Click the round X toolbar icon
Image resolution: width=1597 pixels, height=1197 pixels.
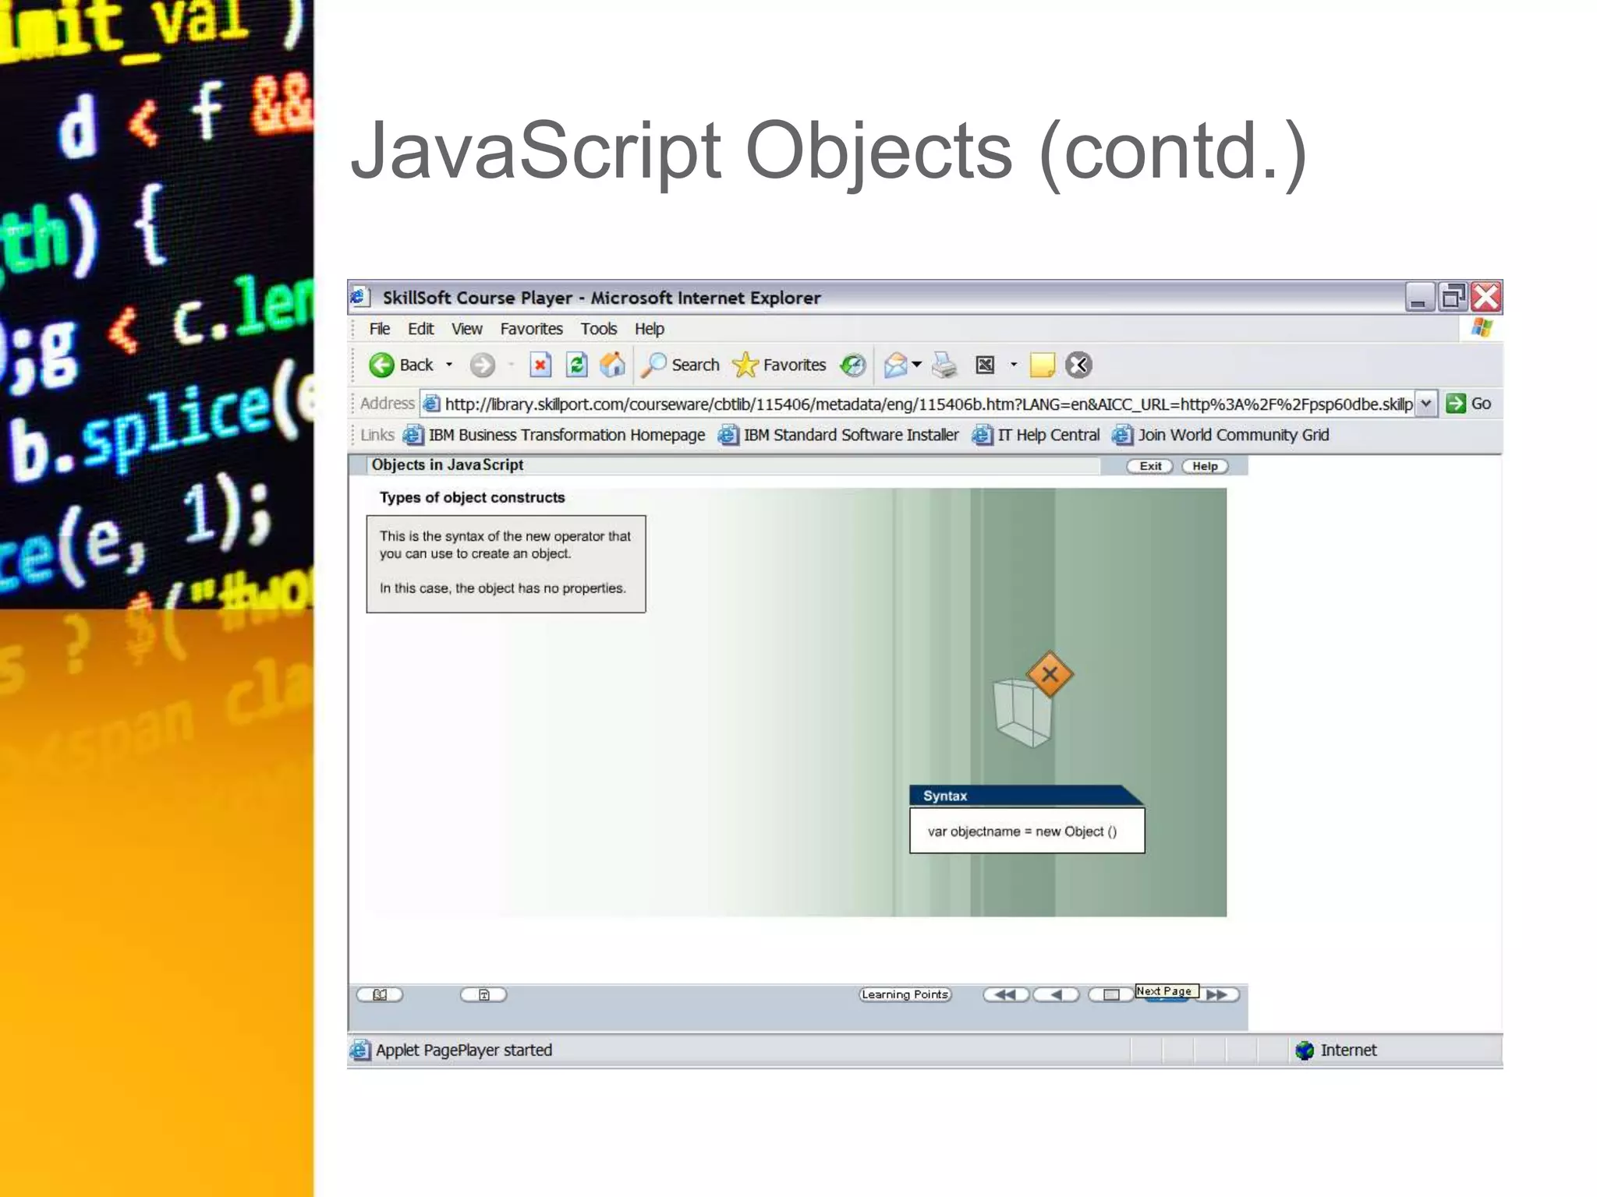[x=1078, y=365]
